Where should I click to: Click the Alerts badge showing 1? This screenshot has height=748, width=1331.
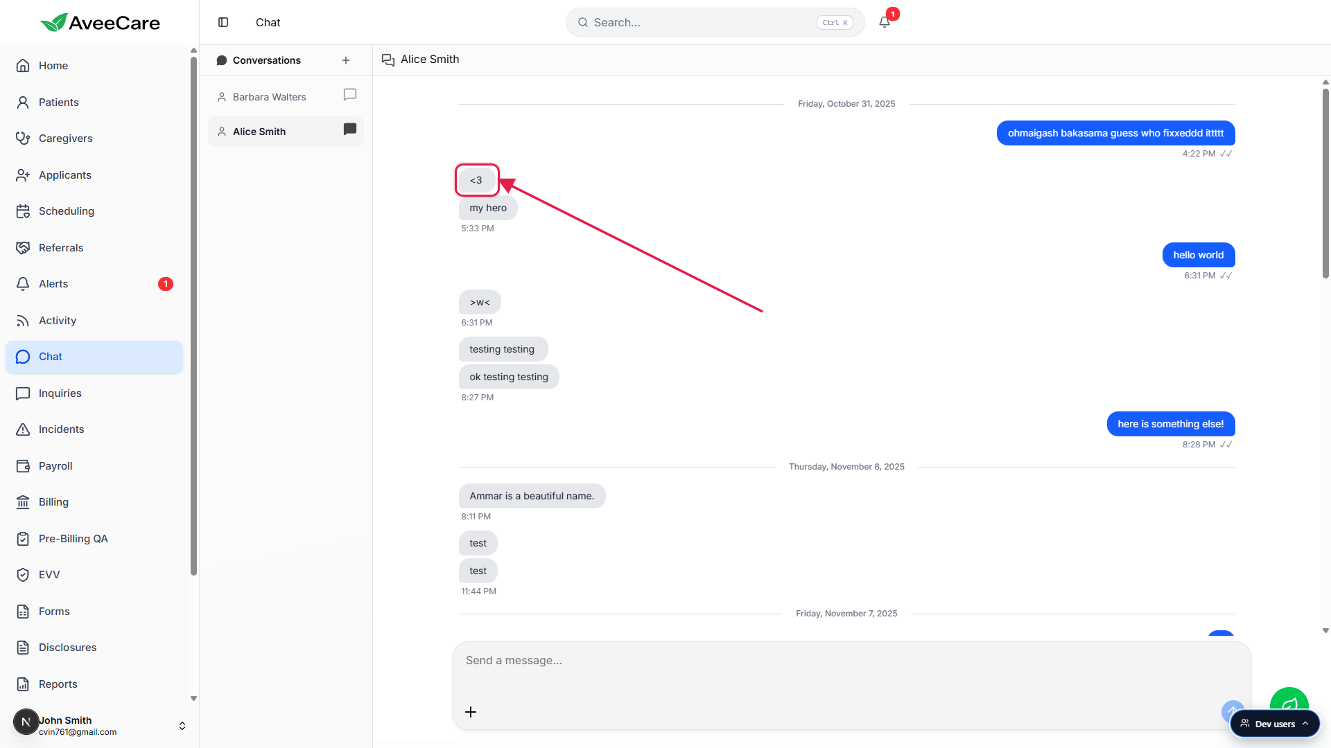(x=166, y=284)
